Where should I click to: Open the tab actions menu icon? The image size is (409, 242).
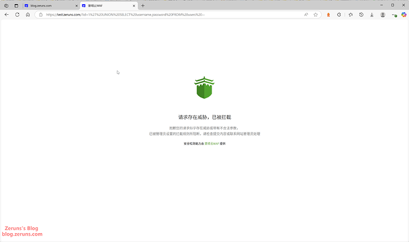tap(16, 6)
